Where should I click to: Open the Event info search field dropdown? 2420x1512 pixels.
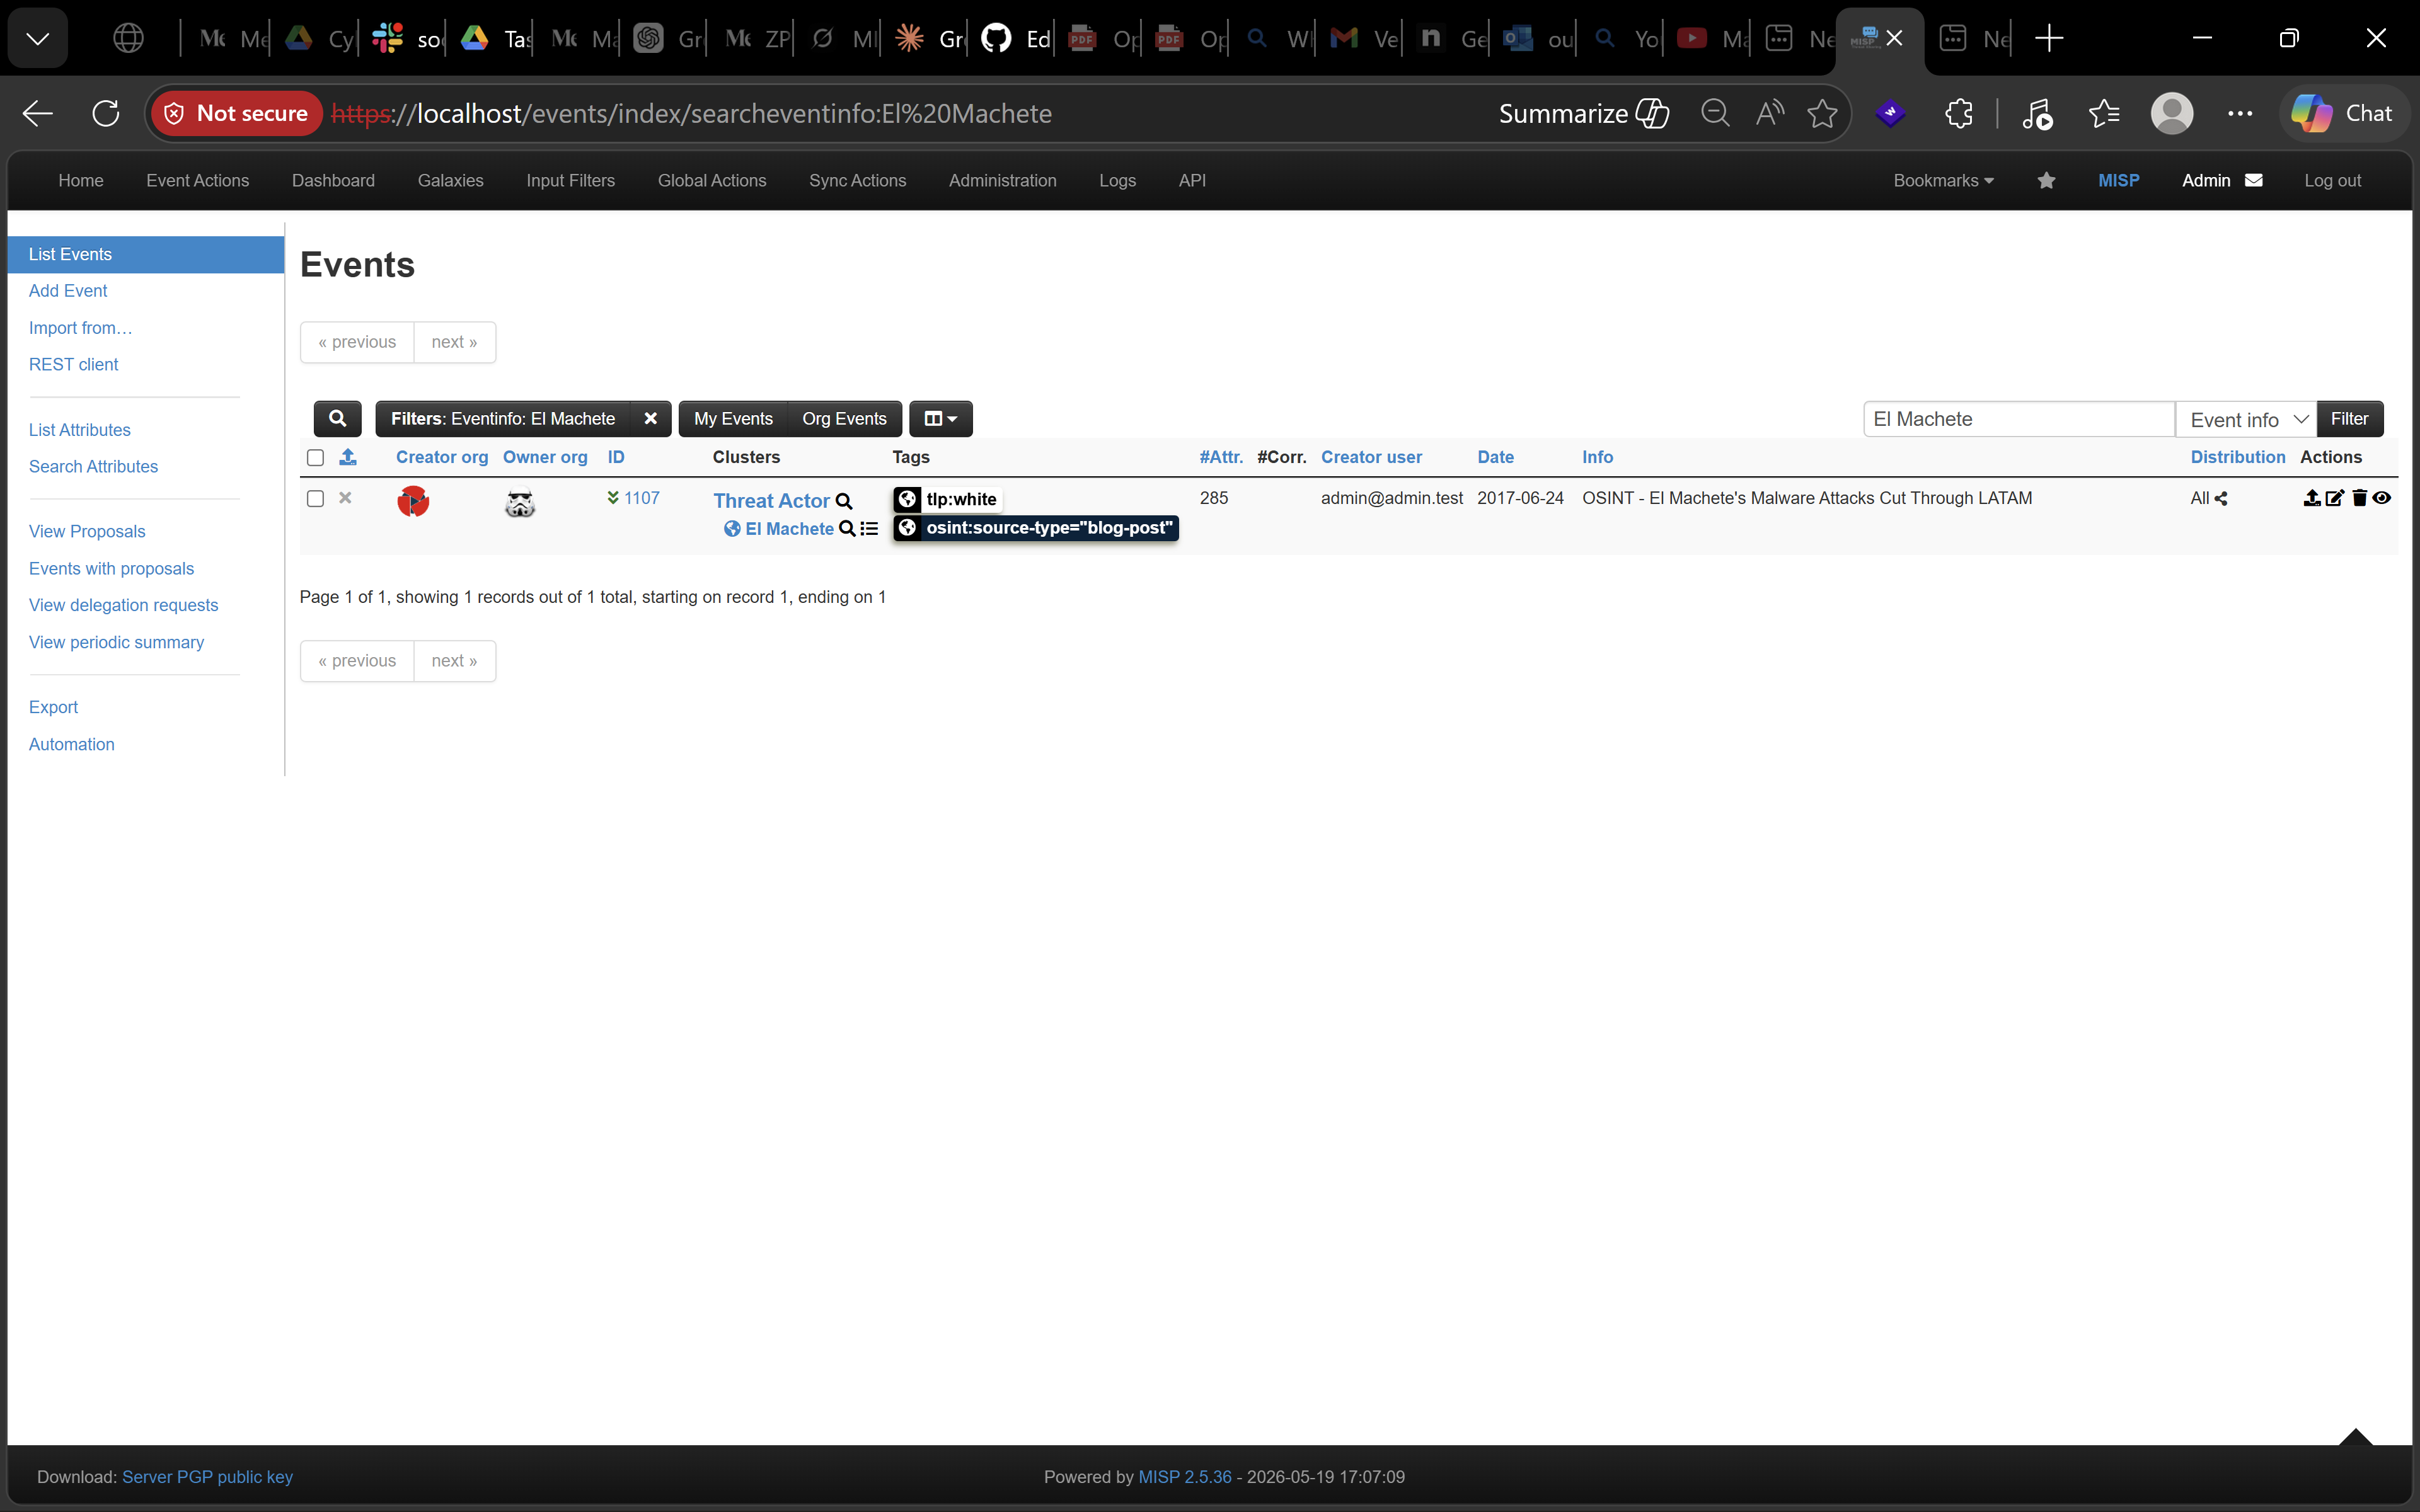tap(2246, 419)
